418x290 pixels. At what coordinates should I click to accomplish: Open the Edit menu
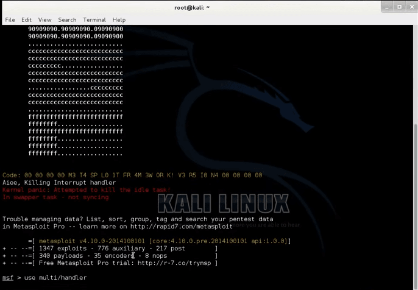pos(26,19)
